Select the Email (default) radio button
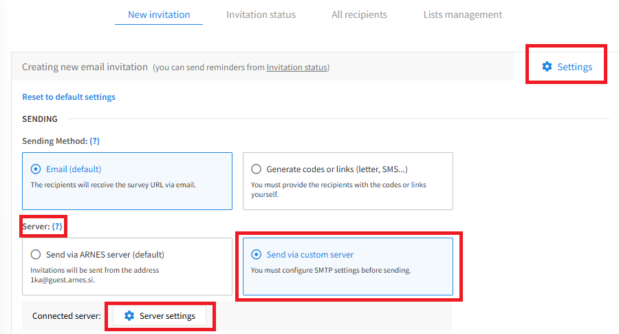The image size is (619, 334). (36, 169)
